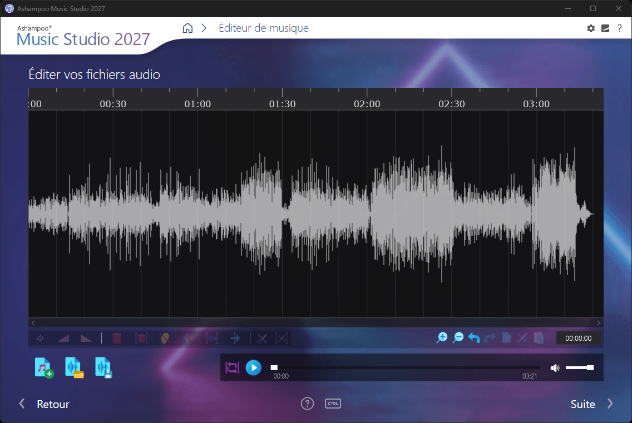632x423 pixels.
Task: Open an audio file from folder
Action: [x=74, y=367]
